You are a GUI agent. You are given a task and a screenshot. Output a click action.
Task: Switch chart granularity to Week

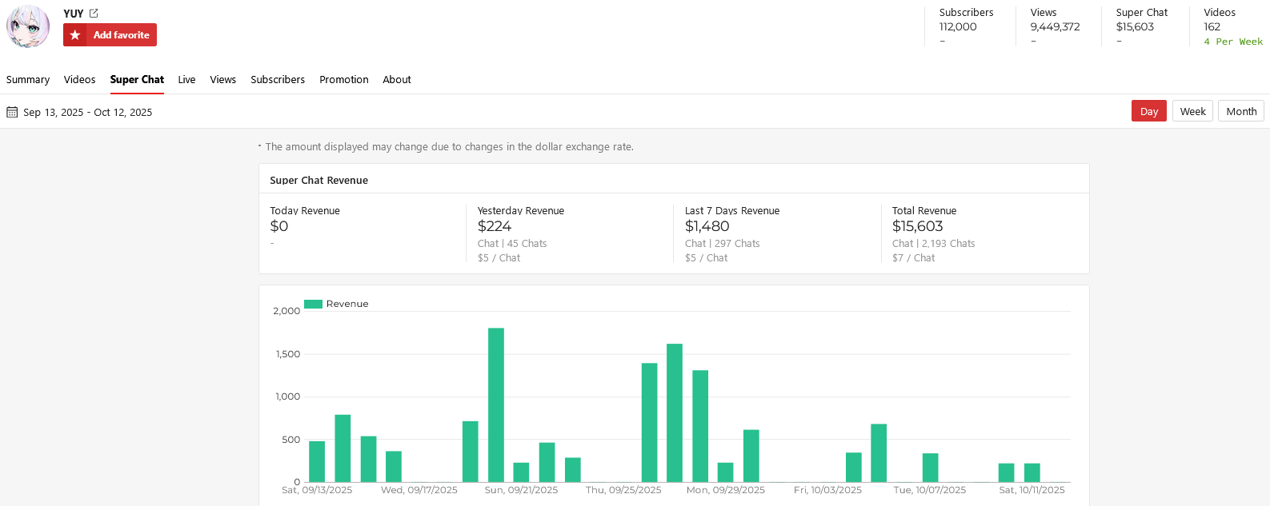(x=1192, y=112)
